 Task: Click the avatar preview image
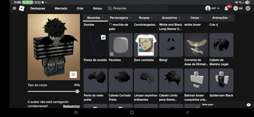coord(54,47)
